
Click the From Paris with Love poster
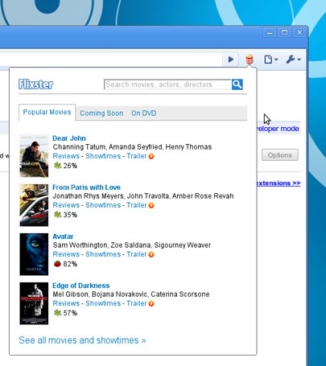tap(34, 205)
